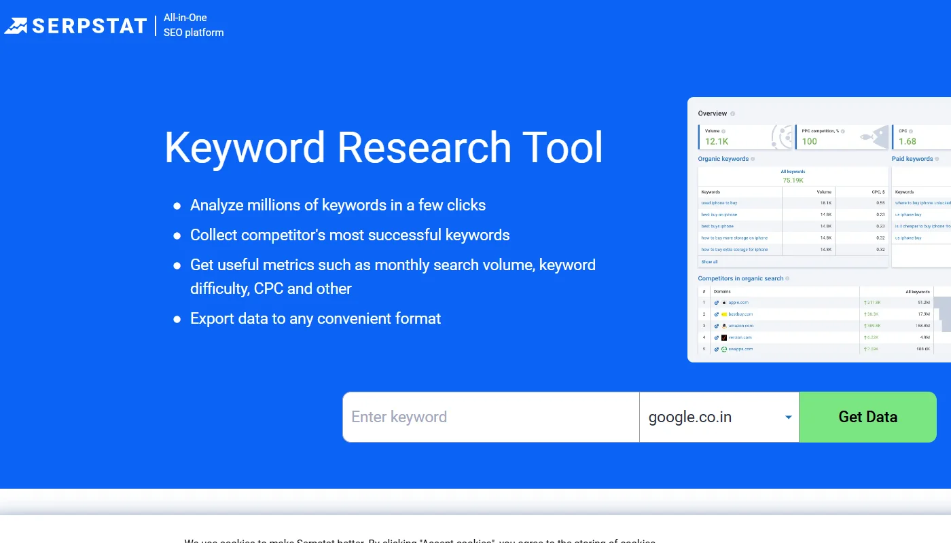Click 'Competitors in organic search' heading
The height and width of the screenshot is (543, 951).
point(740,278)
